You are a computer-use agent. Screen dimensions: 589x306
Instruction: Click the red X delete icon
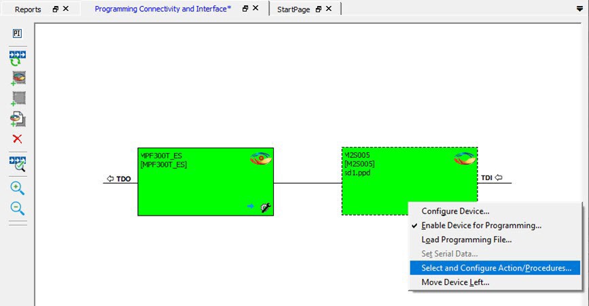18,139
